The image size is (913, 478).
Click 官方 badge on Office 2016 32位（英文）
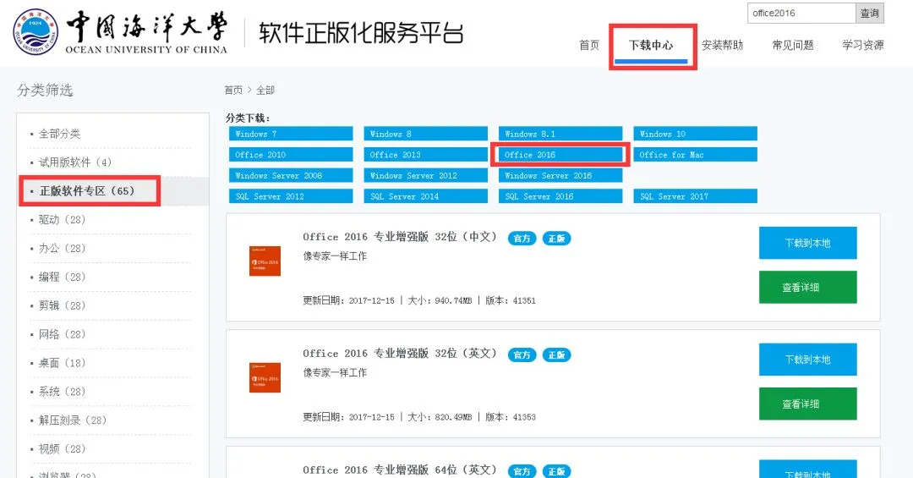point(522,355)
